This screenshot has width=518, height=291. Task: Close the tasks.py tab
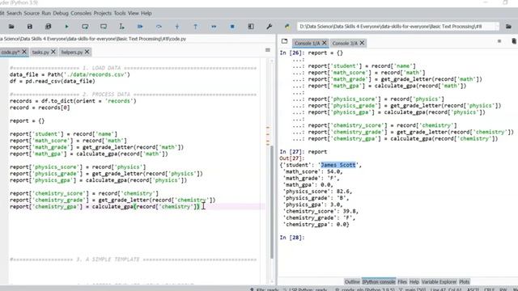click(x=53, y=52)
